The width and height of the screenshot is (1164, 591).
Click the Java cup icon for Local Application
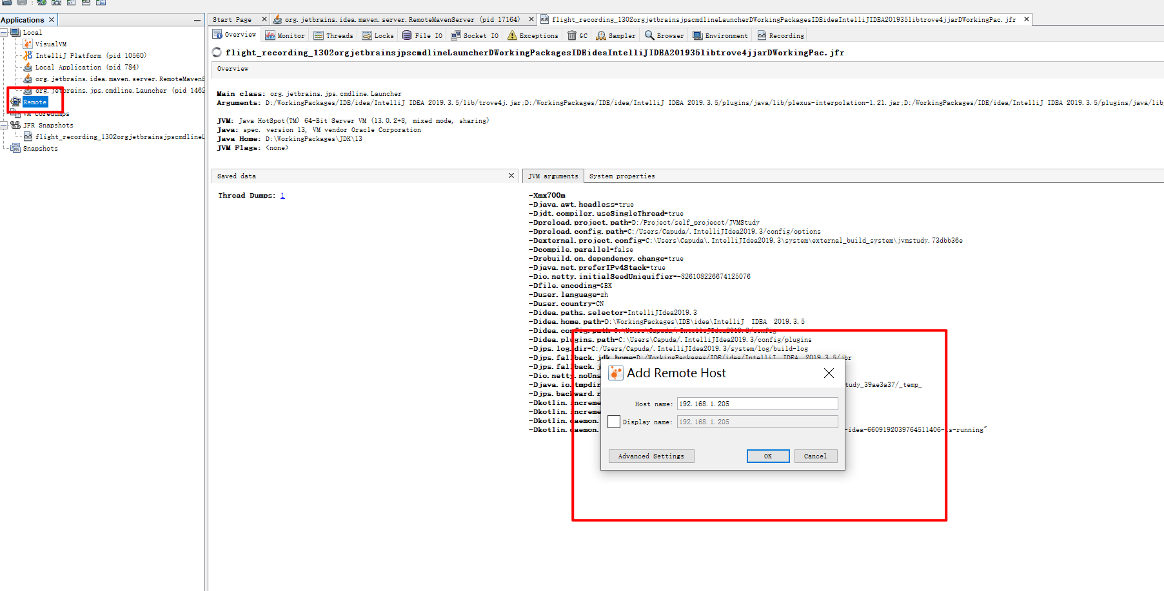pyautogui.click(x=28, y=67)
